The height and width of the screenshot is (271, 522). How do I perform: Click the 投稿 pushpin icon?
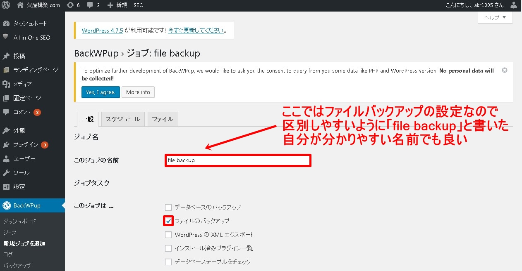tap(6, 56)
